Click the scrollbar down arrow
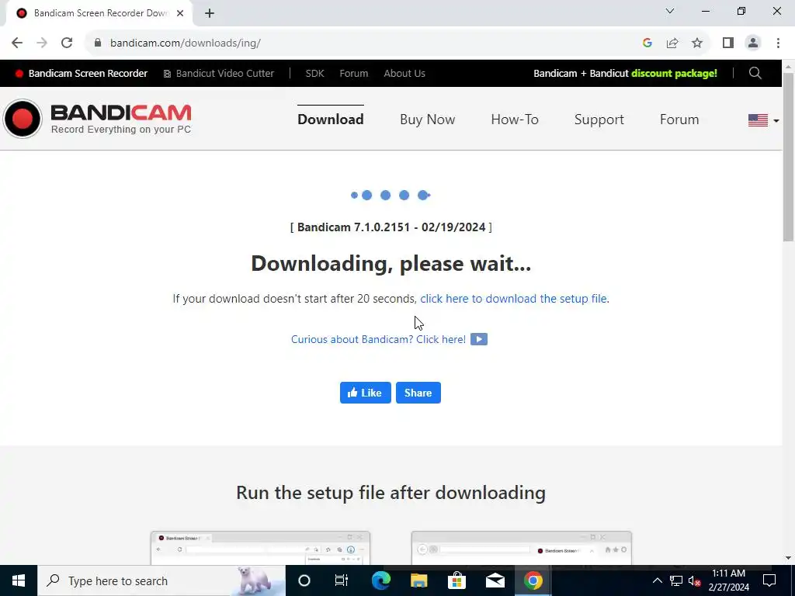 tap(789, 558)
